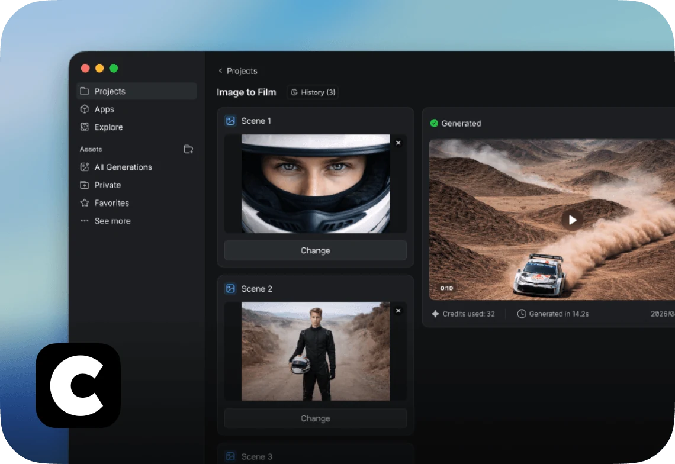Click the three-dots icon beside See more
Screen dimensions: 675x464
(84, 221)
